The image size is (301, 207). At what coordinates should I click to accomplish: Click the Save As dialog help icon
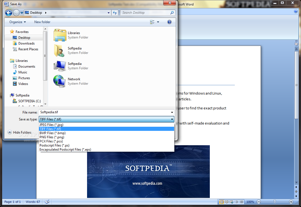[x=169, y=22]
